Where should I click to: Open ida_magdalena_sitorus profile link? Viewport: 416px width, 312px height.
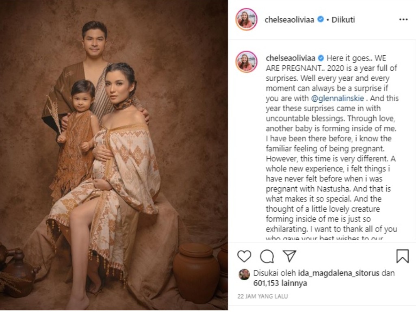coord(338,273)
